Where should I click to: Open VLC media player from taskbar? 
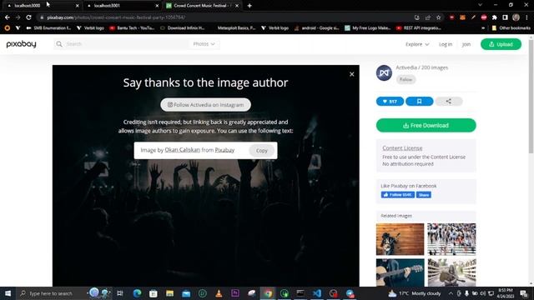[x=219, y=293]
